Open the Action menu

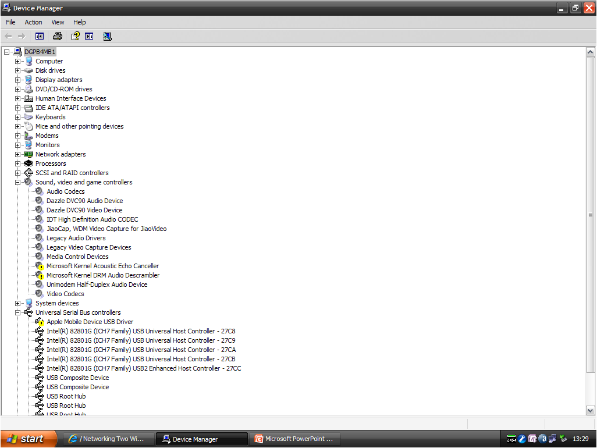[x=34, y=22]
